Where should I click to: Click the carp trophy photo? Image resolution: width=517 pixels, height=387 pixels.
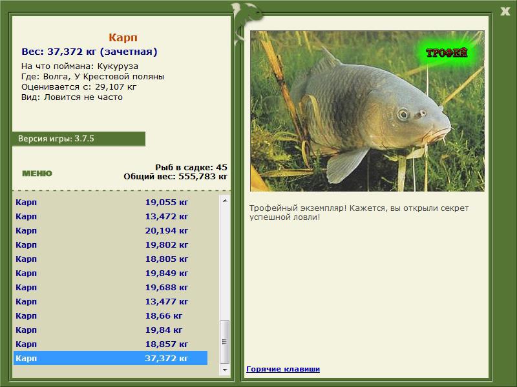click(x=367, y=111)
